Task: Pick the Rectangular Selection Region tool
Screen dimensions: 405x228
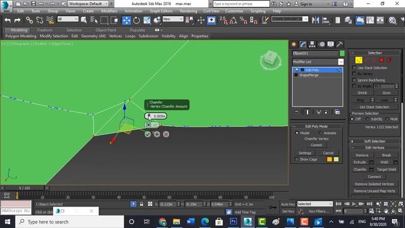Action: [104, 20]
